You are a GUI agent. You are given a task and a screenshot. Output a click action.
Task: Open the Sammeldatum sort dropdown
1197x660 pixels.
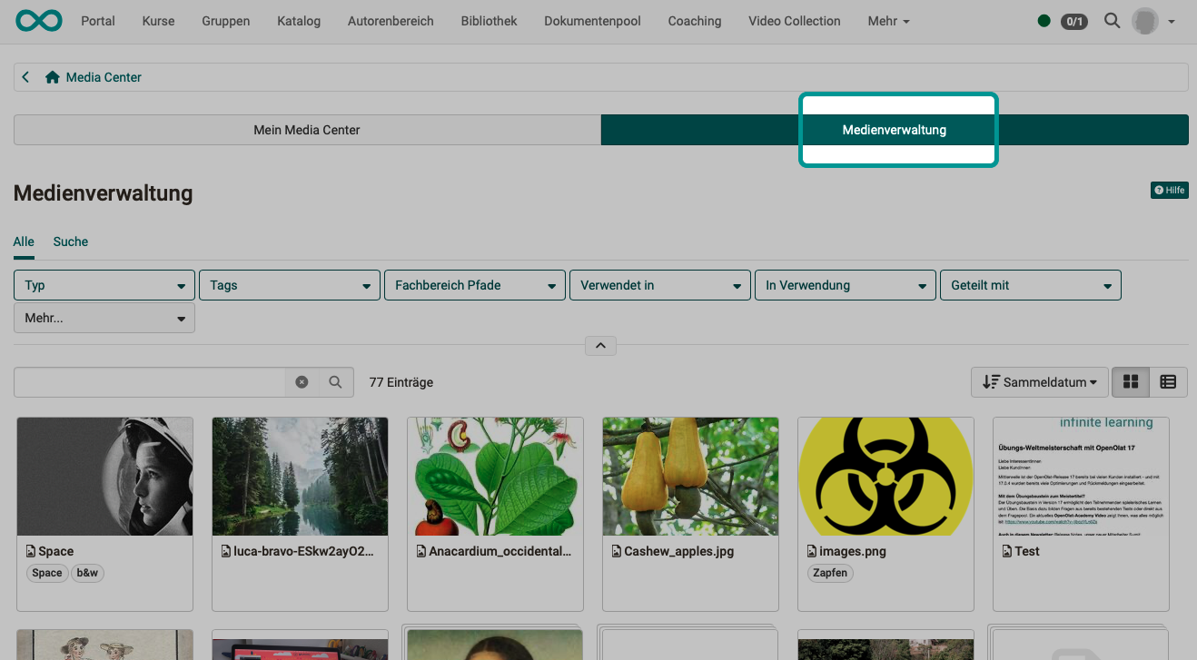coord(1039,381)
